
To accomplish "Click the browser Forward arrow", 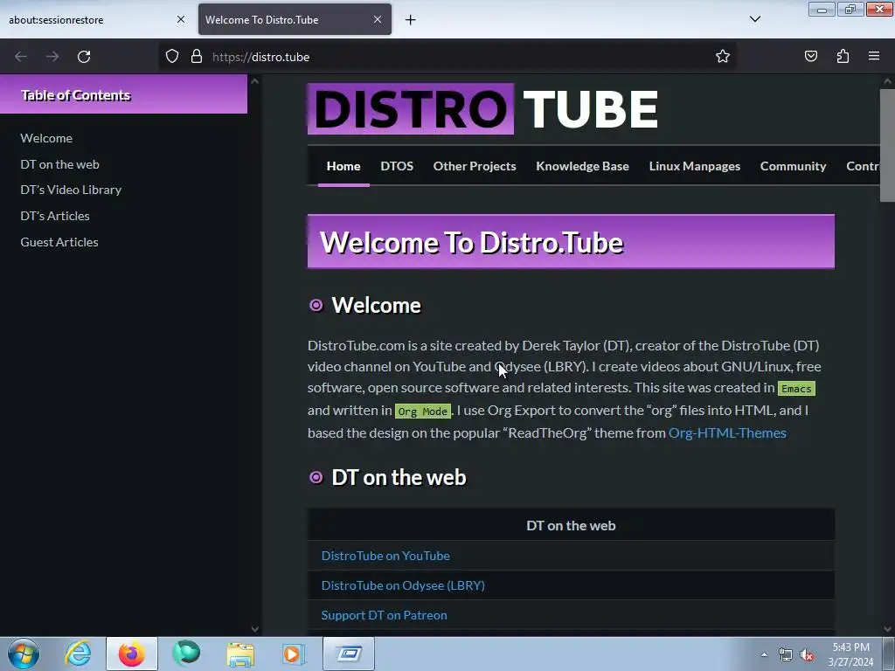I will point(52,57).
